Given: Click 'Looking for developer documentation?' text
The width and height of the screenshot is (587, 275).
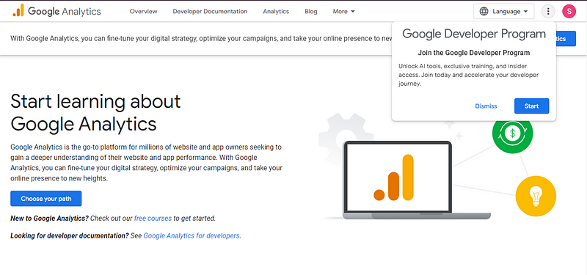Looking at the screenshot, I should (x=70, y=235).
